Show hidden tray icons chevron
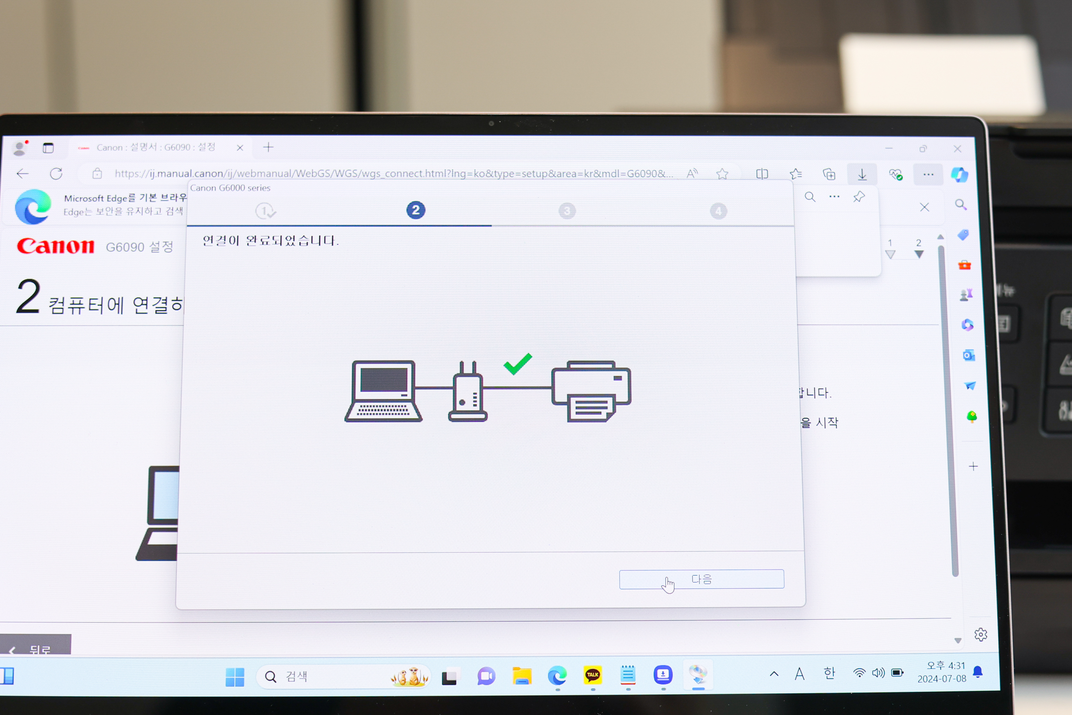This screenshot has width=1072, height=715. 774,673
